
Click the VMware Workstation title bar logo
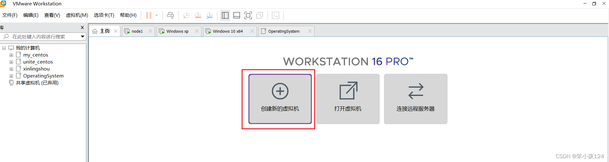[x=3, y=3]
